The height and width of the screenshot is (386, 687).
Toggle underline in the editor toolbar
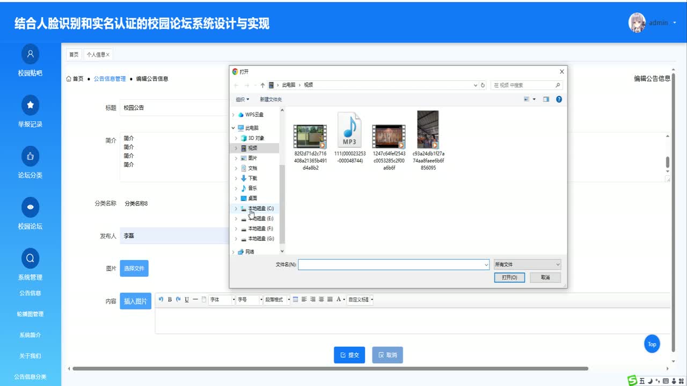(187, 300)
